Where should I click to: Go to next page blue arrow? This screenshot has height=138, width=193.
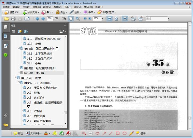43,19
